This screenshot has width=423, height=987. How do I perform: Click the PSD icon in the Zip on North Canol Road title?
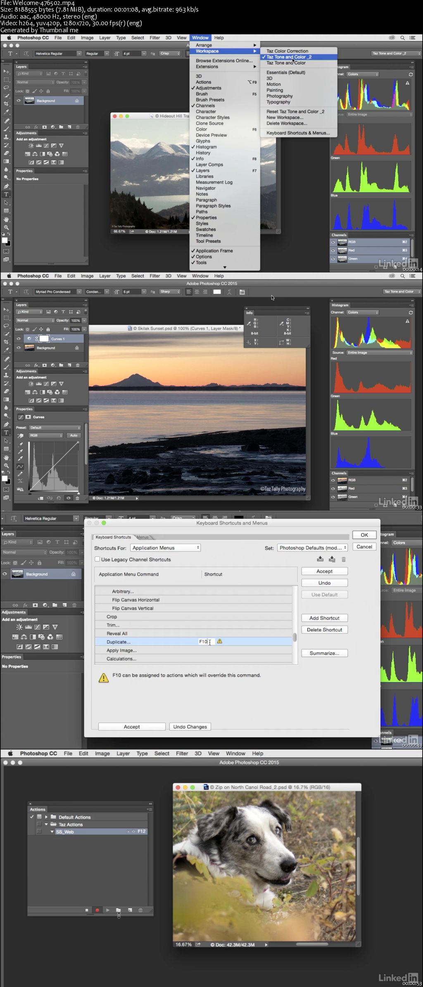(206, 787)
